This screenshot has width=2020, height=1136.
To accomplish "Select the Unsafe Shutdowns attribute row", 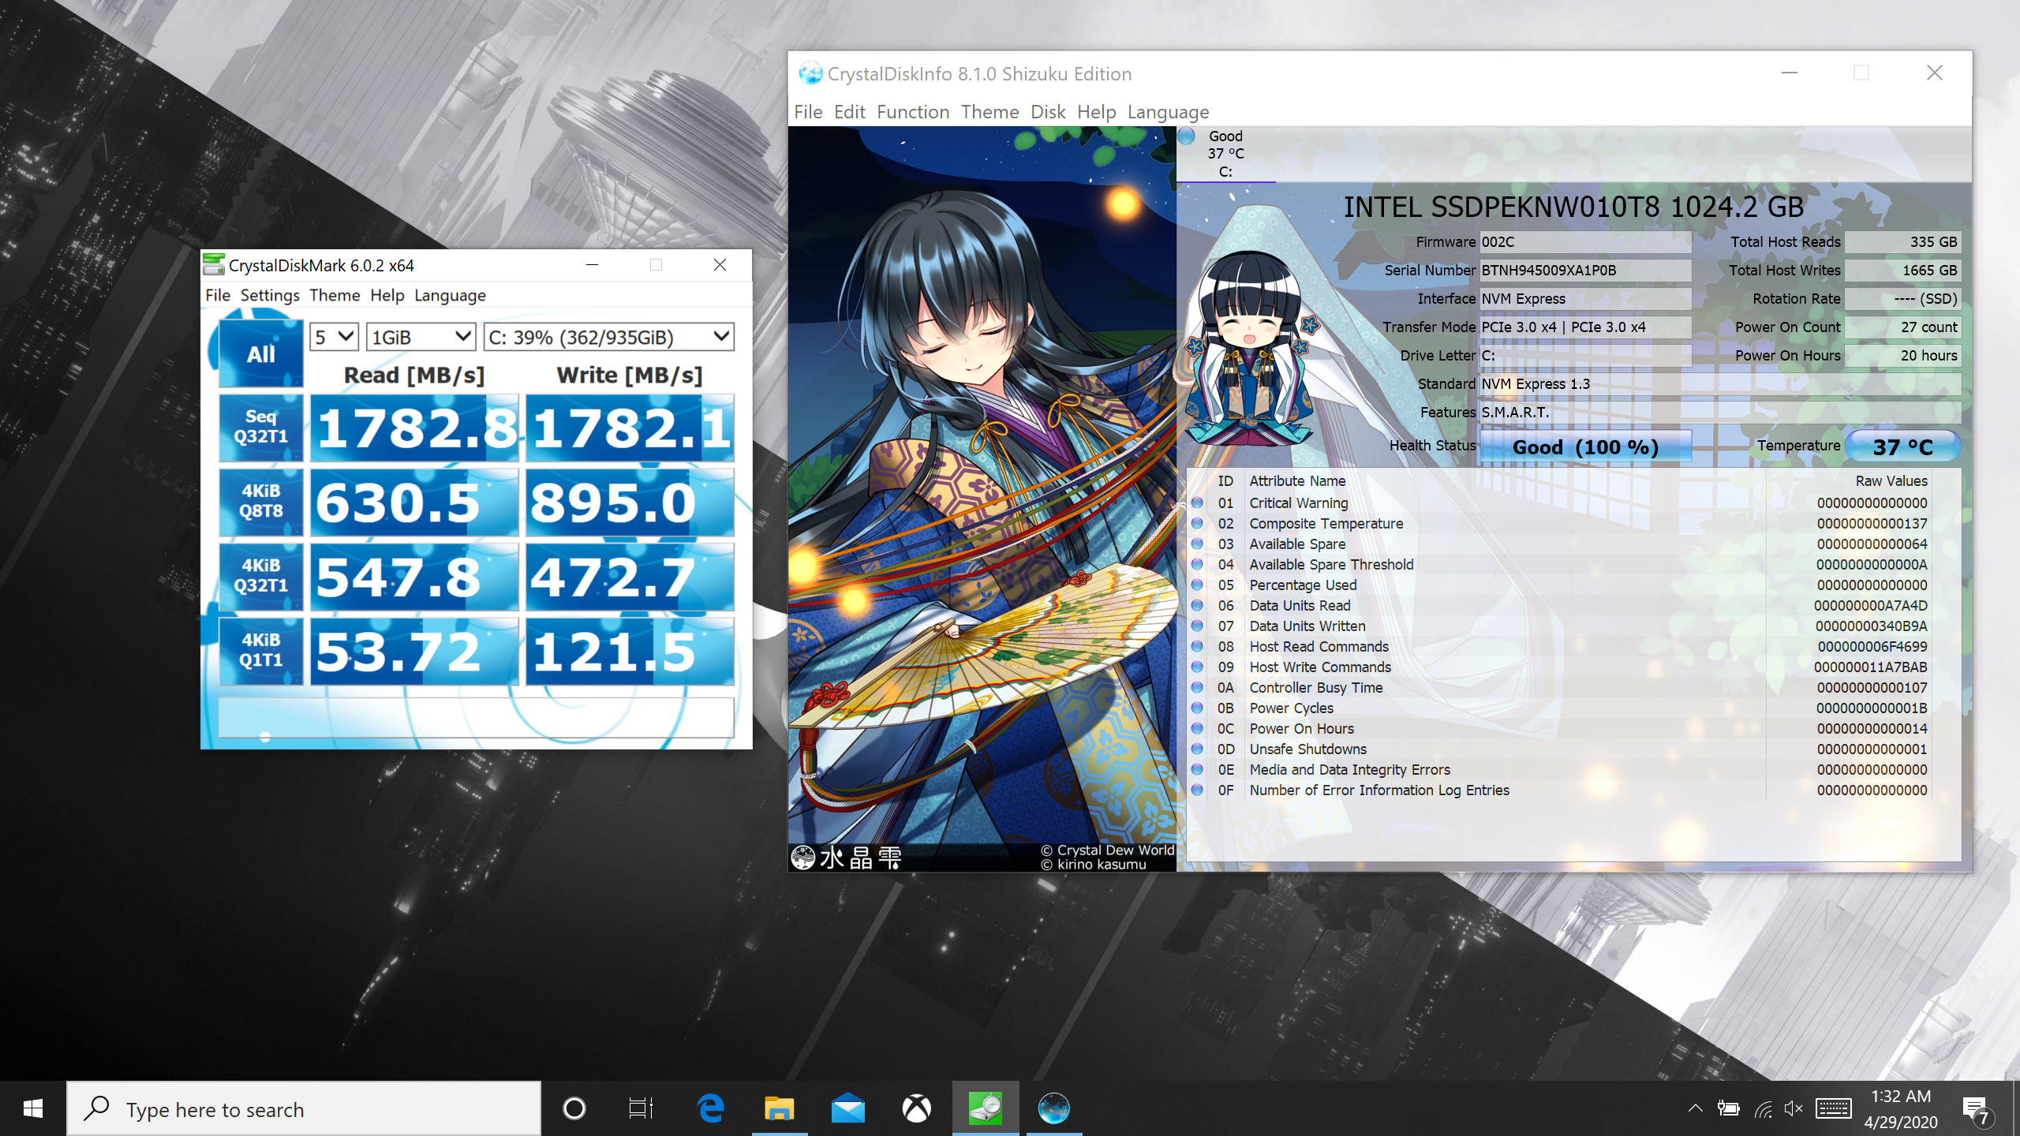I will pyautogui.click(x=1559, y=749).
